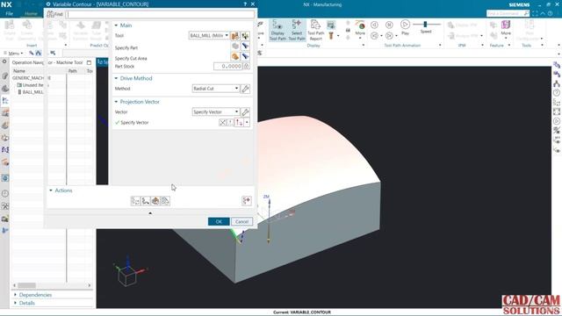Click the Specify Part geometry icon
Image resolution: width=562 pixels, height=316 pixels.
[x=235, y=47]
